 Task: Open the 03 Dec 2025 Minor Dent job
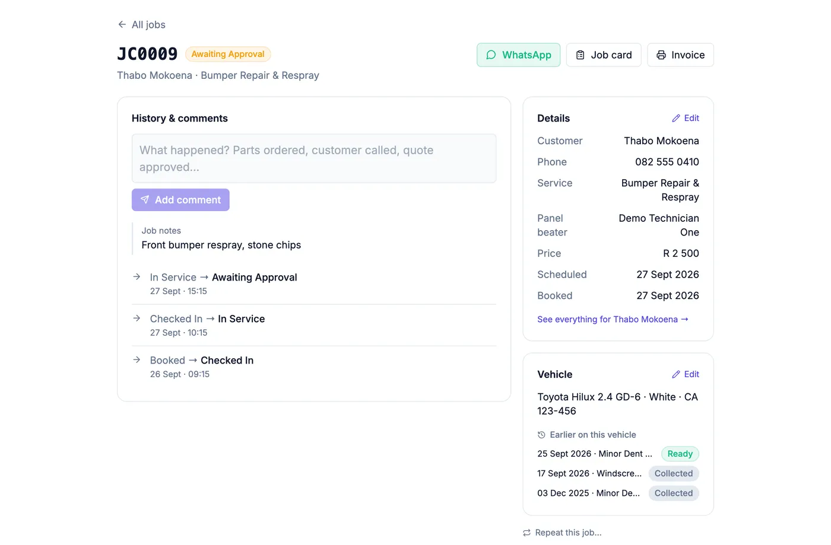[588, 493]
